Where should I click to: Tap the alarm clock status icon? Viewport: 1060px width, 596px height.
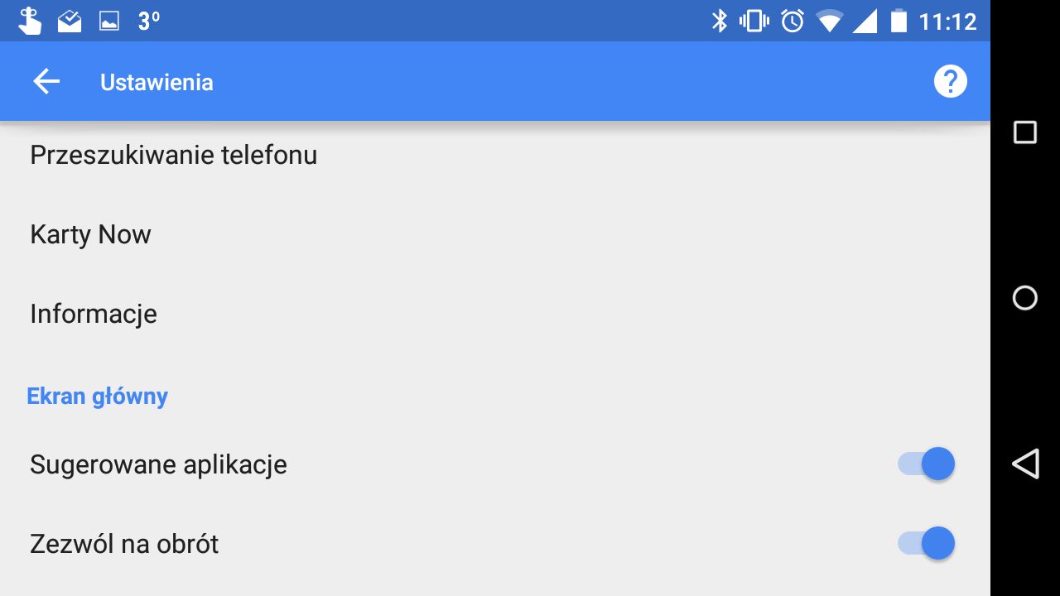[x=793, y=21]
